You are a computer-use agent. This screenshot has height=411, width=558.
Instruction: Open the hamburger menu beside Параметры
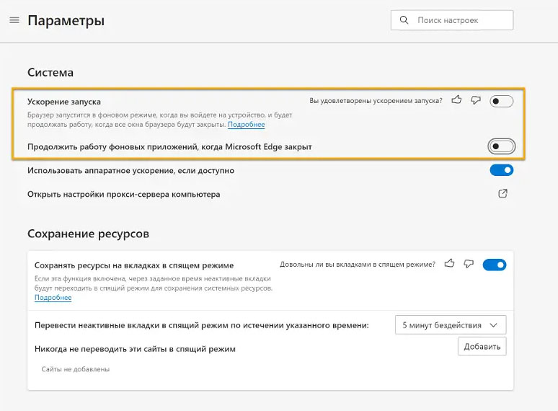[x=14, y=20]
